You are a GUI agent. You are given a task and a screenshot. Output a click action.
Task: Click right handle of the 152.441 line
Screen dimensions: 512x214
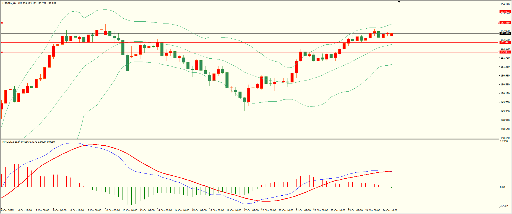[498, 42]
